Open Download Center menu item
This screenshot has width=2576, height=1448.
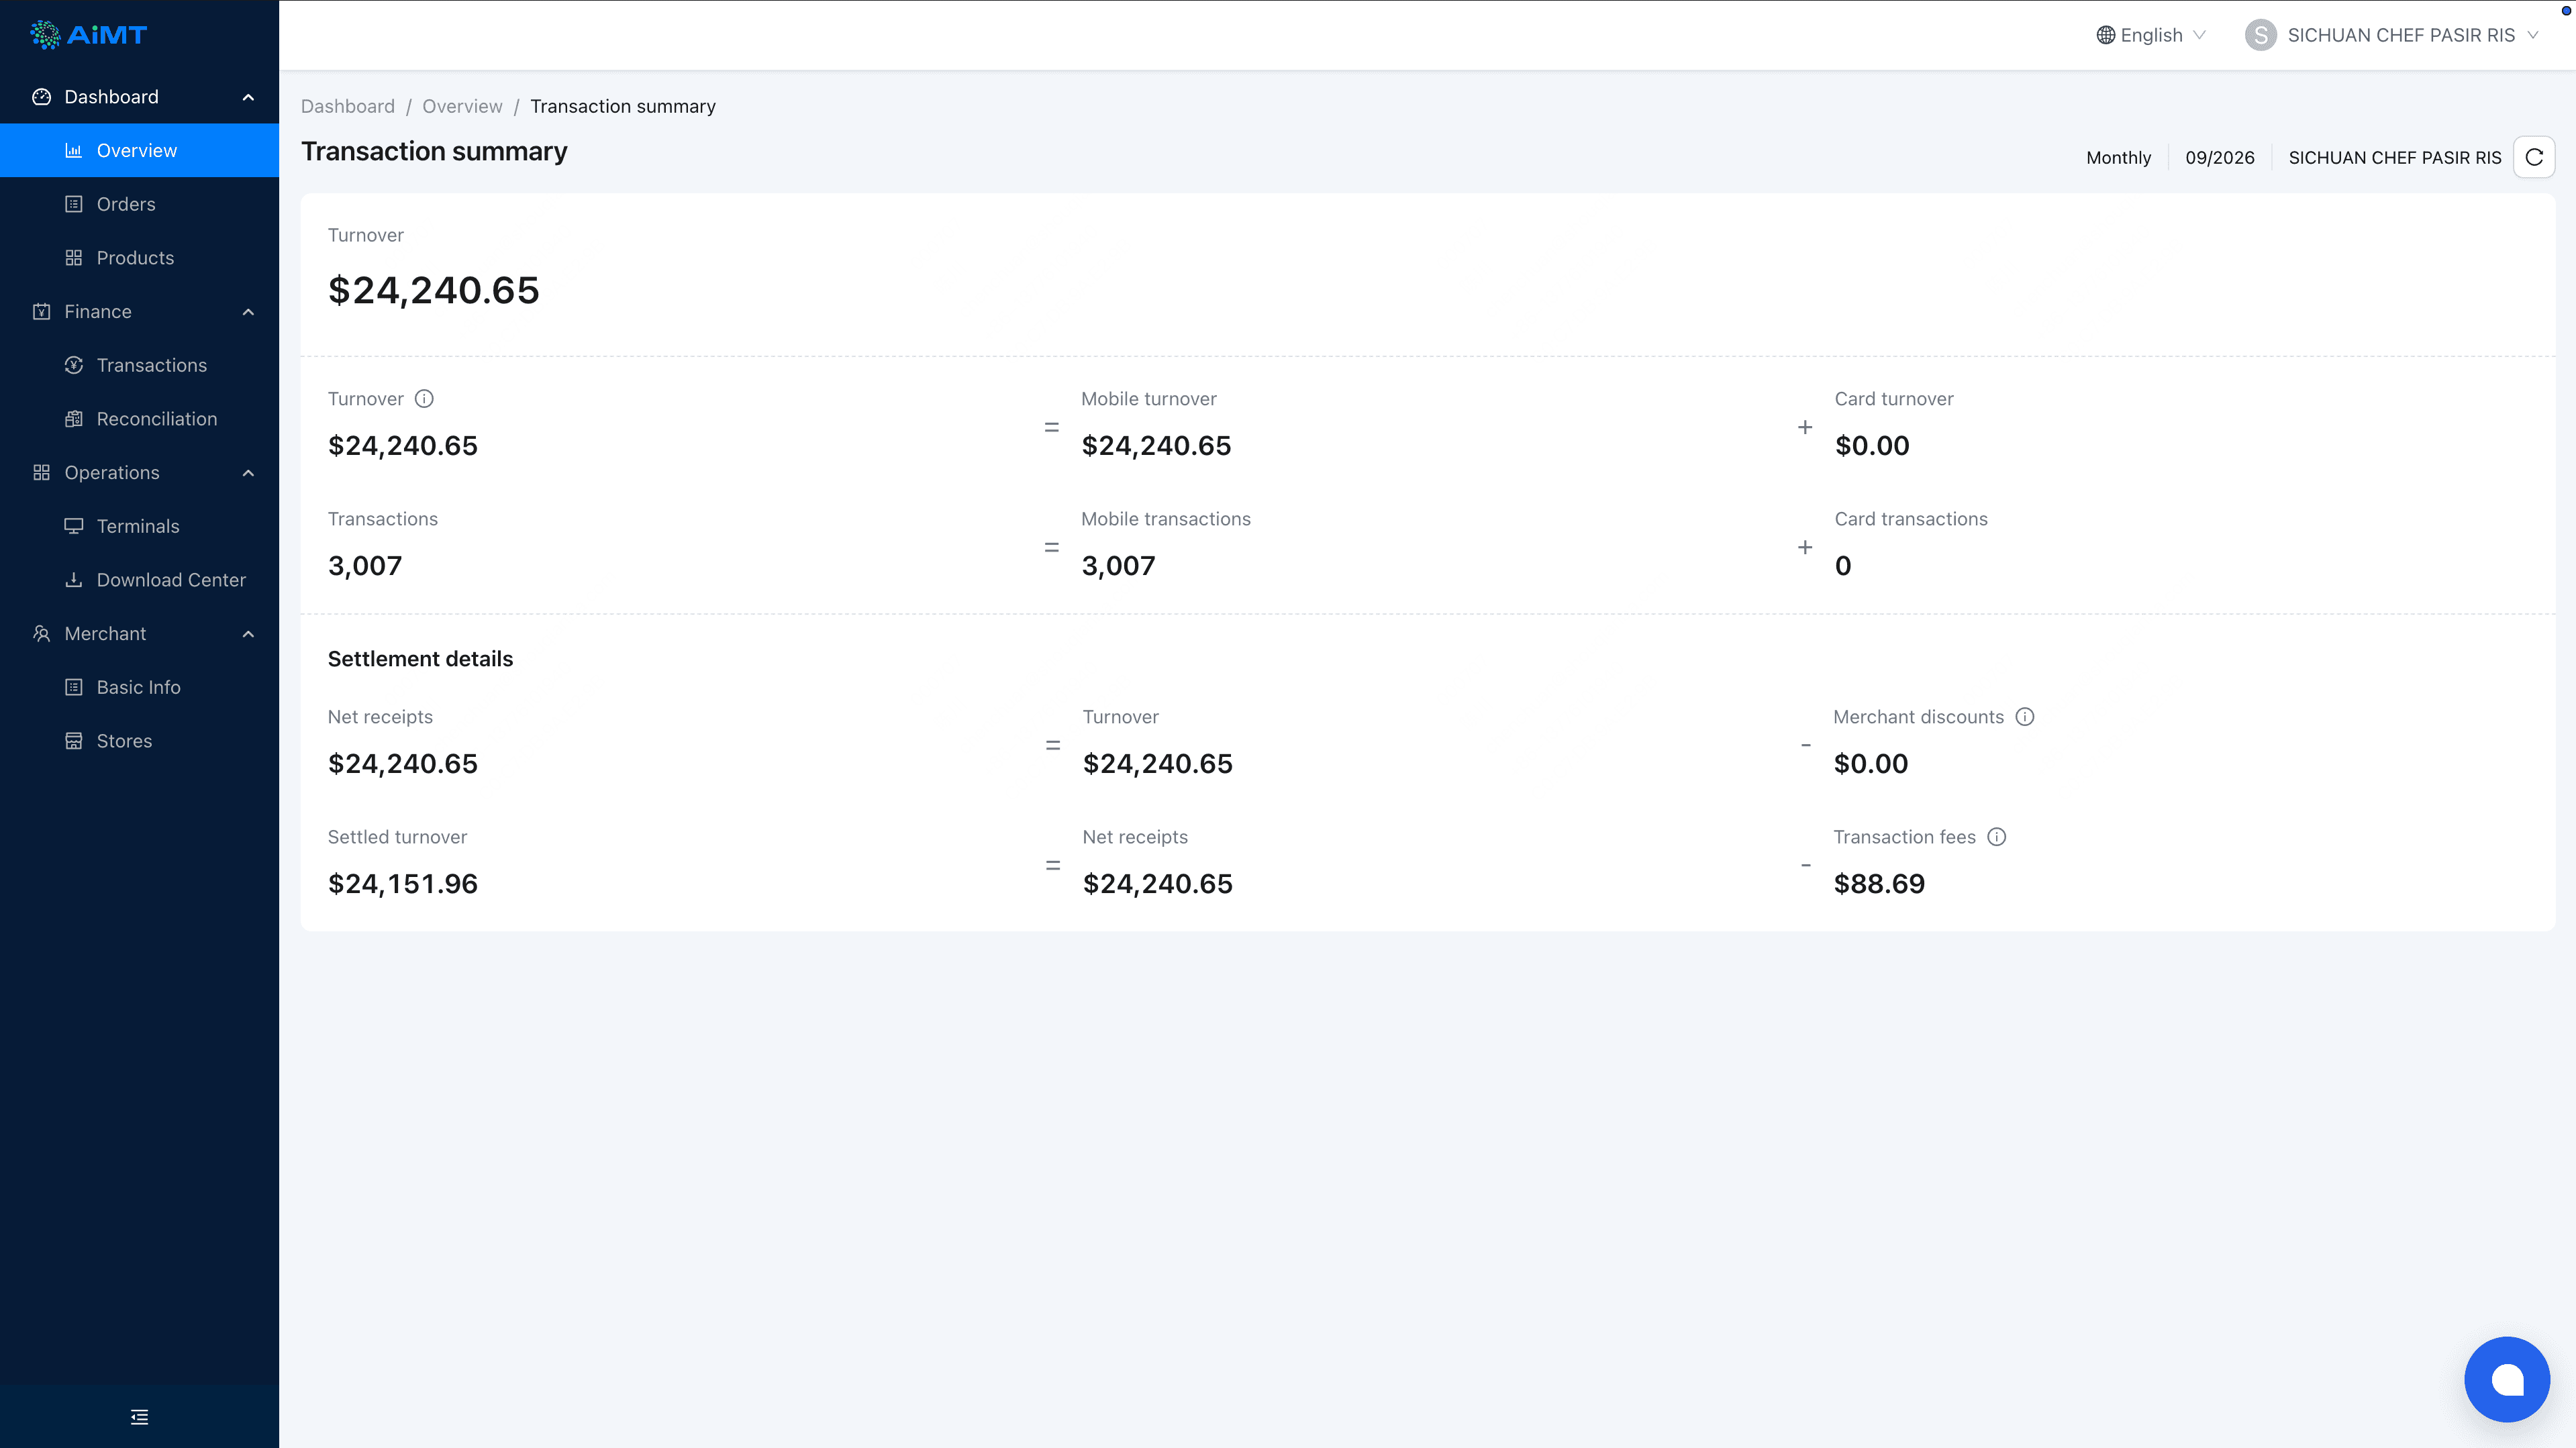tap(139, 580)
